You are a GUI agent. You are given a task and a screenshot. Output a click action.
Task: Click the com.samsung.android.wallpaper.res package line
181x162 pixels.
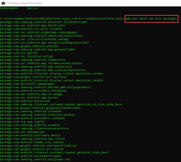point(35,159)
